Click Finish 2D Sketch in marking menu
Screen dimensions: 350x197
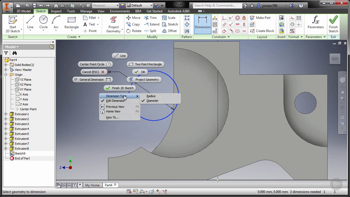point(120,88)
